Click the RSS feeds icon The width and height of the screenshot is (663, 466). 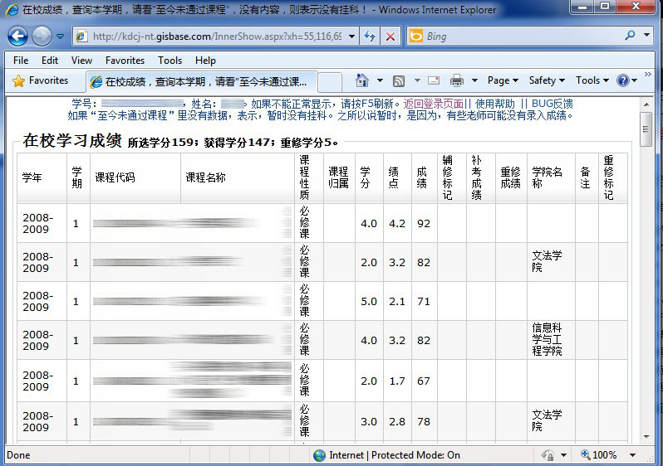click(x=399, y=80)
